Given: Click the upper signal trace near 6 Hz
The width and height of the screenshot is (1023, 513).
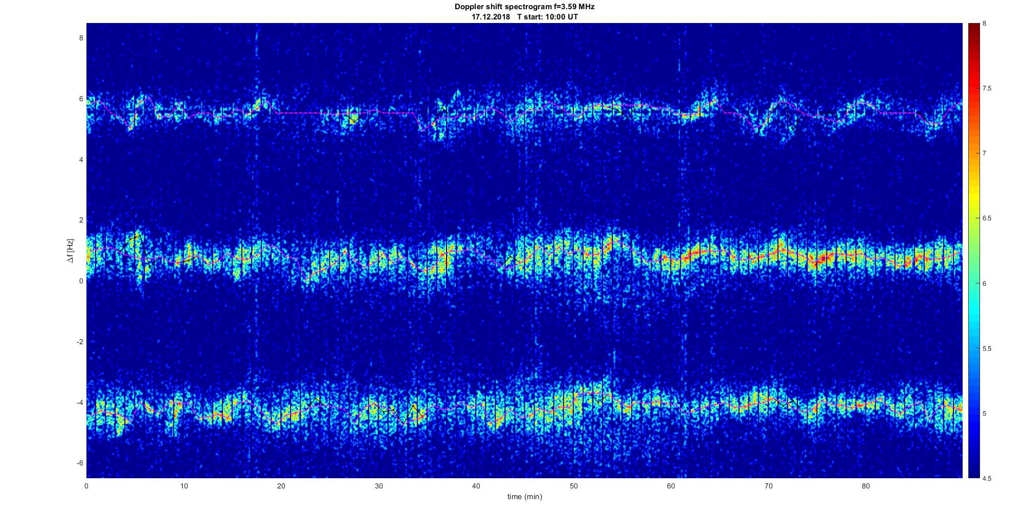Looking at the screenshot, I should [524, 113].
